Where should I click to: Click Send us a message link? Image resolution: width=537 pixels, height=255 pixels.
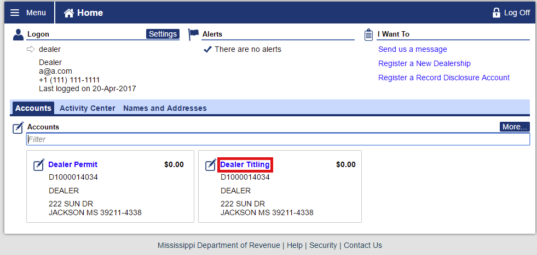click(412, 49)
